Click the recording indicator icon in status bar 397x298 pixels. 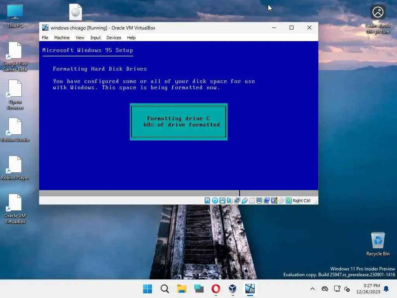(266, 201)
